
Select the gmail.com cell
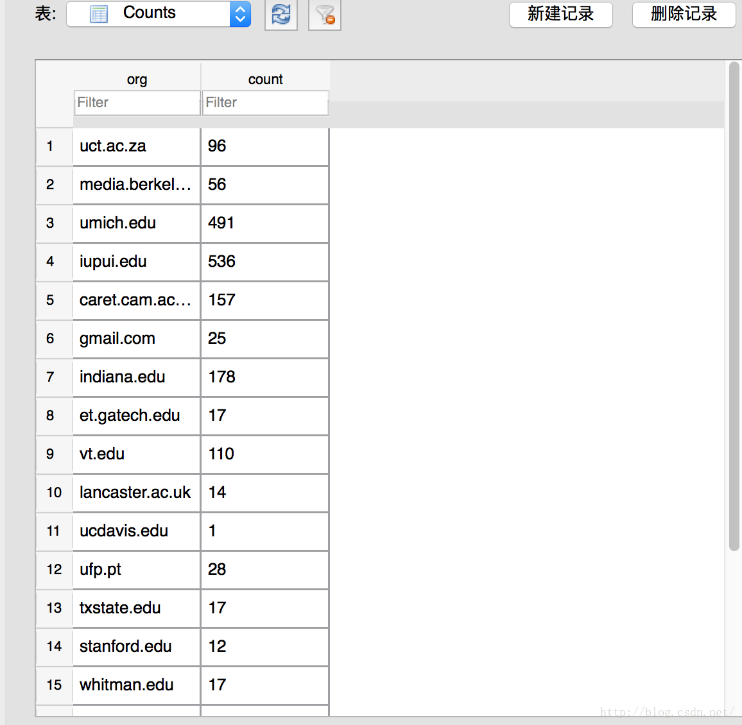tap(137, 339)
